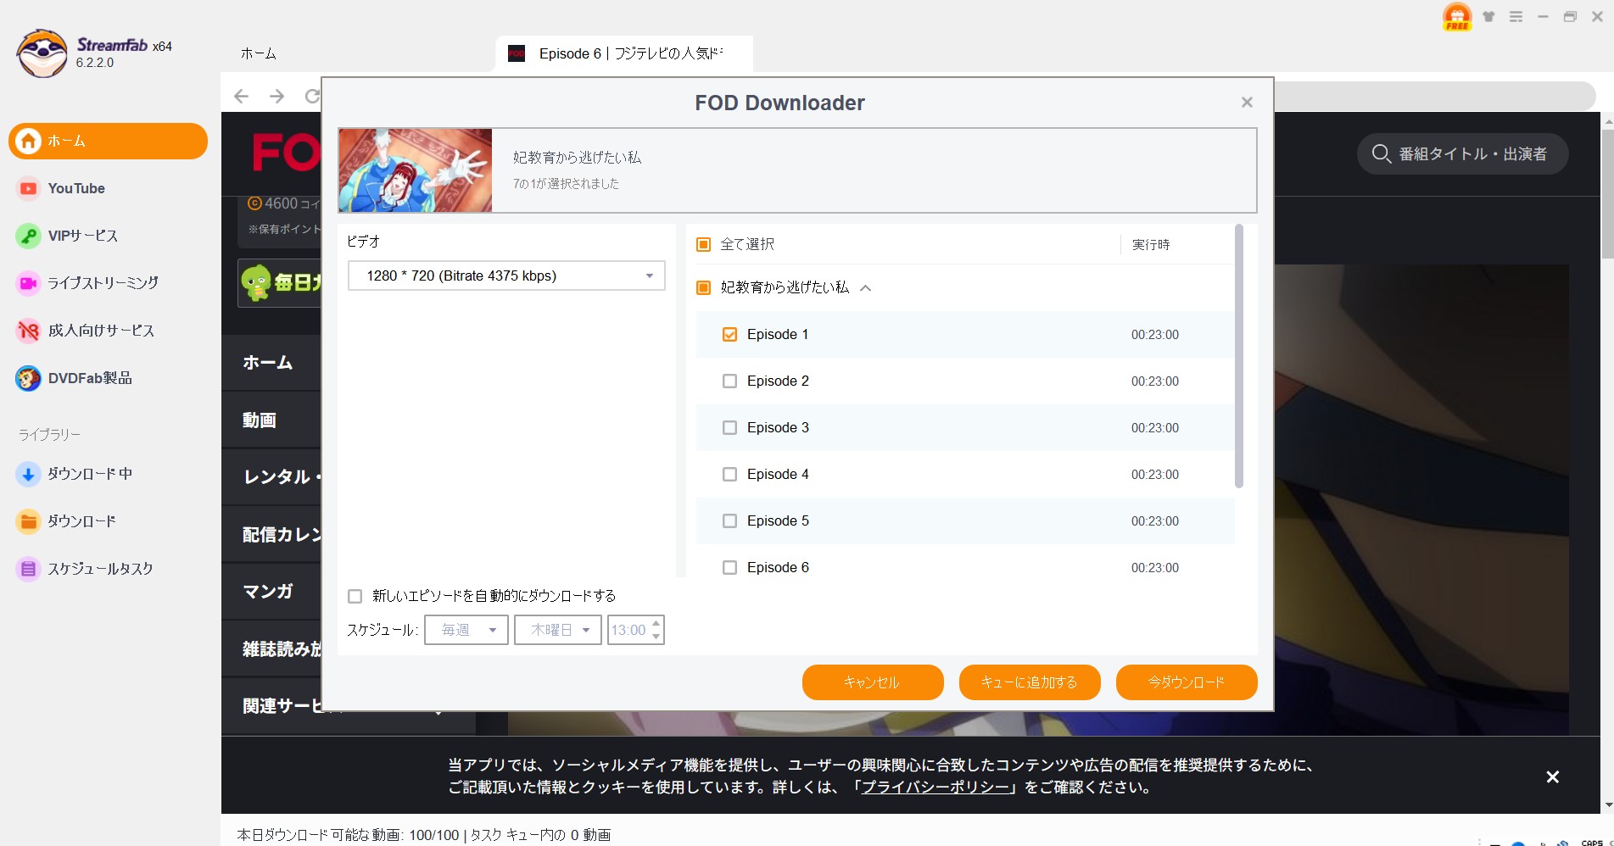Click the 番組タイトル・出演者 search field
The image size is (1614, 846).
(1462, 154)
